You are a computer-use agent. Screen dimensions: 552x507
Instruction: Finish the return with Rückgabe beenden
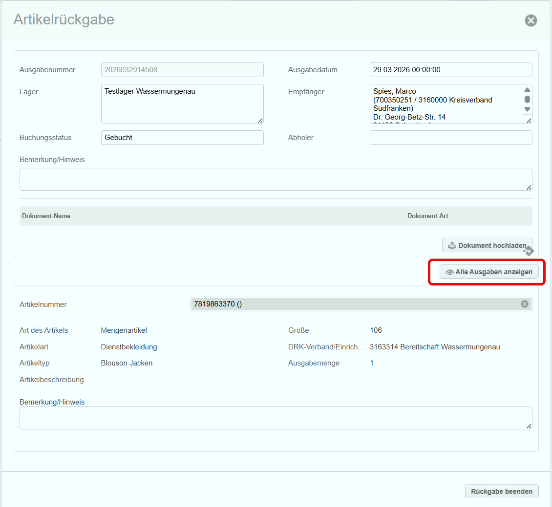(501, 491)
